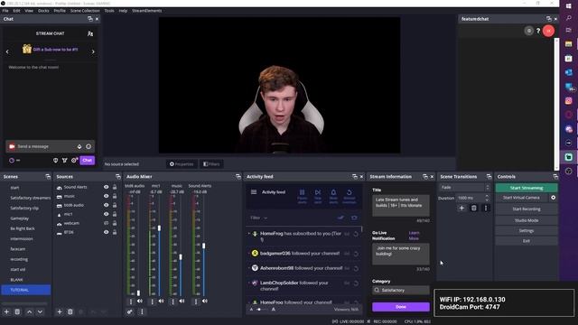The image size is (578, 325).
Task: Toggle lock on the music source
Action: click(x=115, y=196)
